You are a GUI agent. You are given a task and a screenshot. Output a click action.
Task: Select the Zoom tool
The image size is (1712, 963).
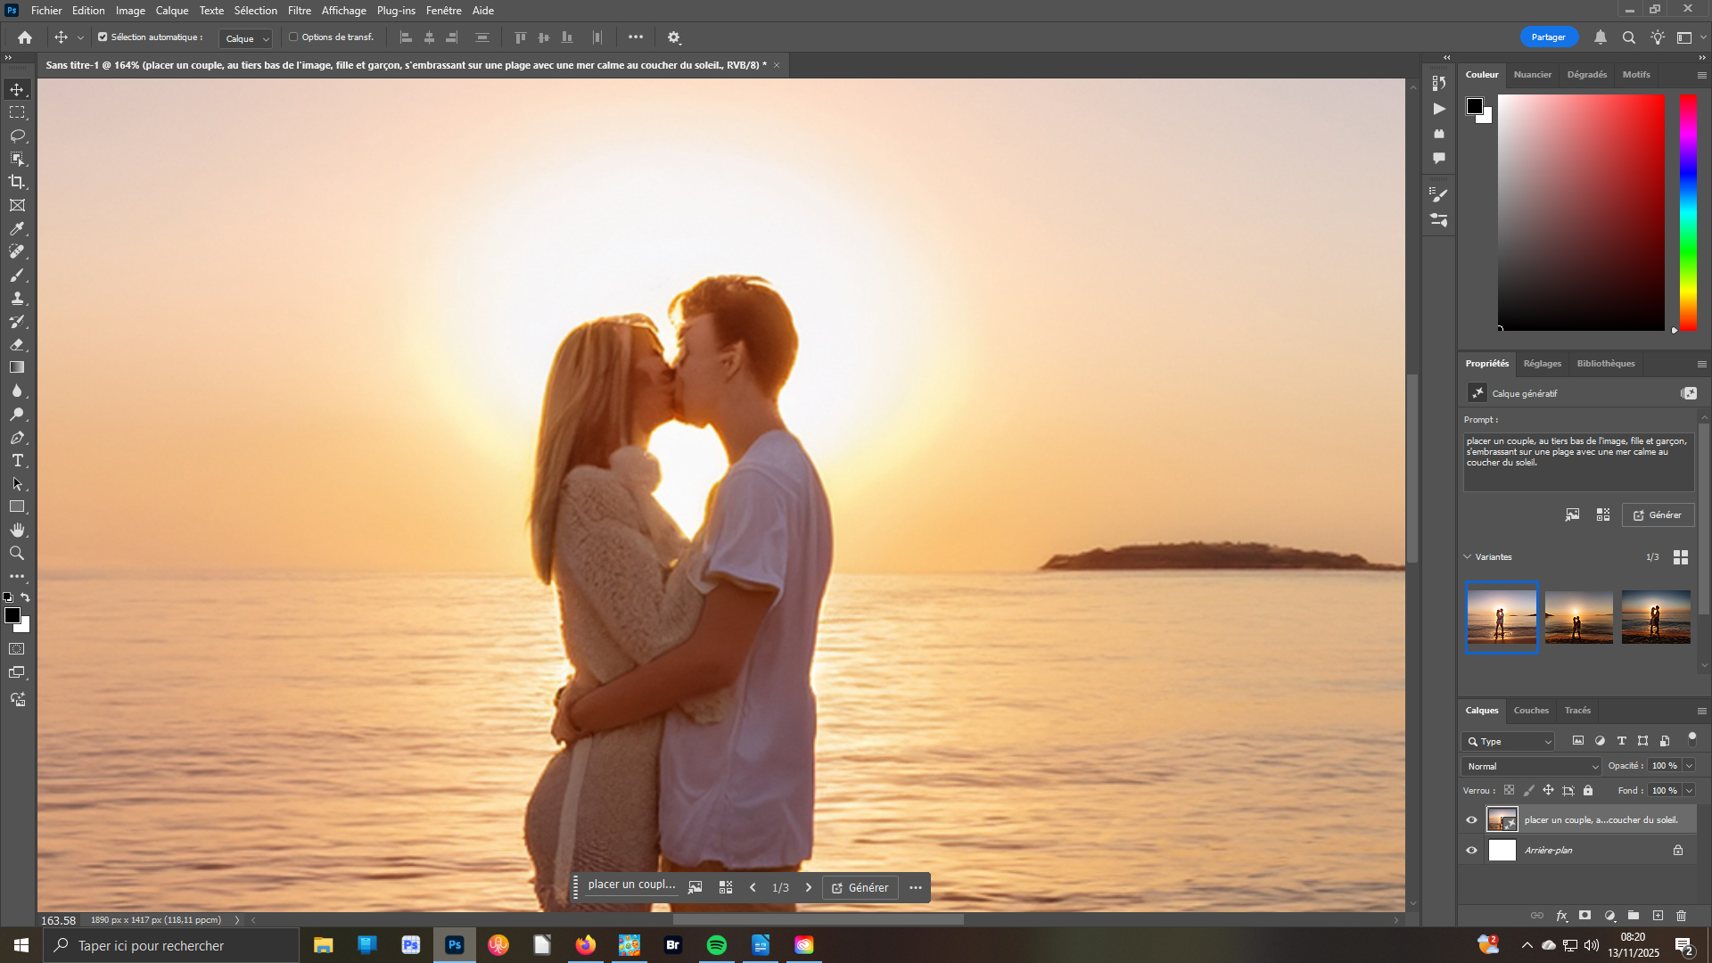pos(17,553)
